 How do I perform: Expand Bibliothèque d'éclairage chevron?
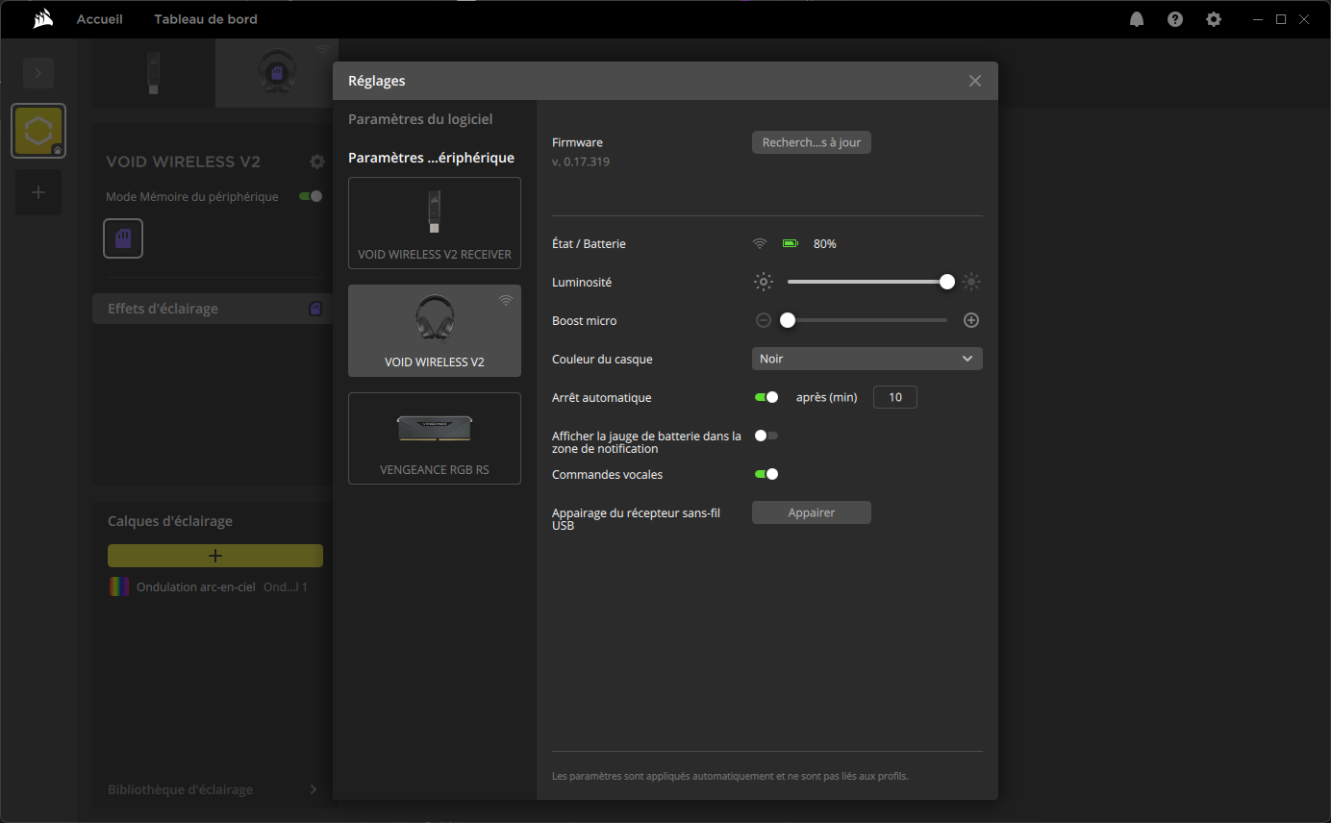[314, 789]
